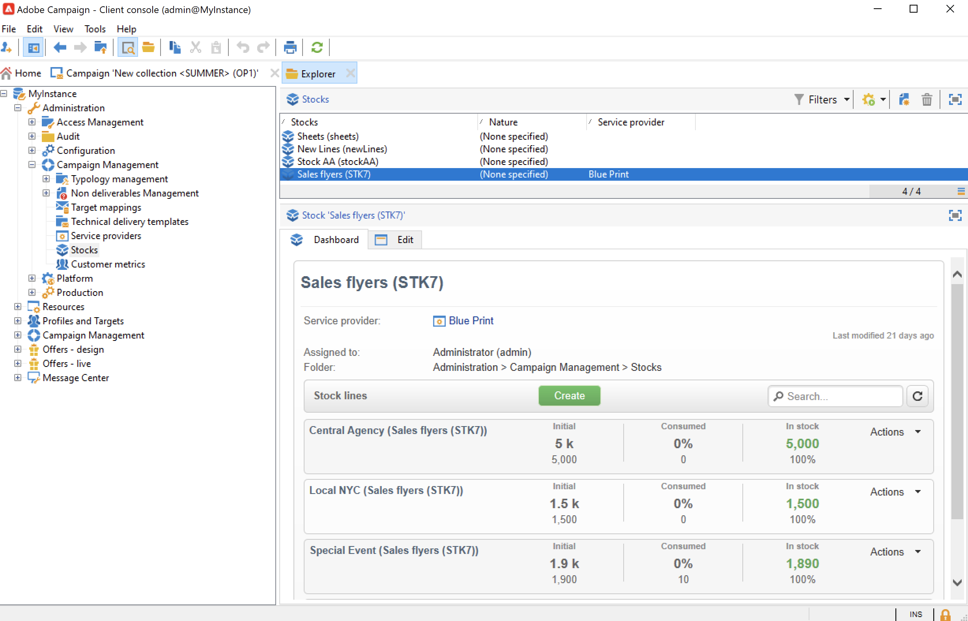Open the list configuration menu icon
This screenshot has height=621, width=968.
(961, 191)
